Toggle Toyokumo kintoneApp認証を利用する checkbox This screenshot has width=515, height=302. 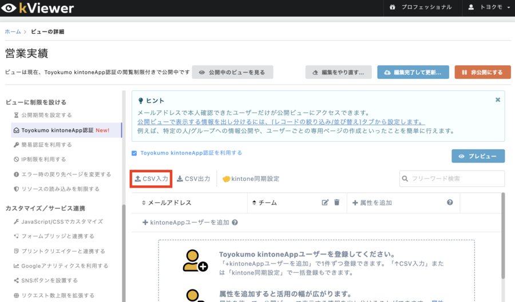point(134,153)
